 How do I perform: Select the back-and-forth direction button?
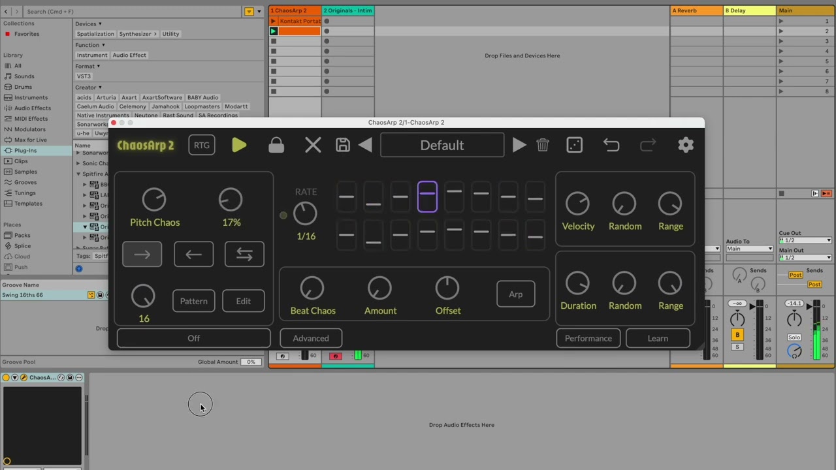(x=244, y=255)
